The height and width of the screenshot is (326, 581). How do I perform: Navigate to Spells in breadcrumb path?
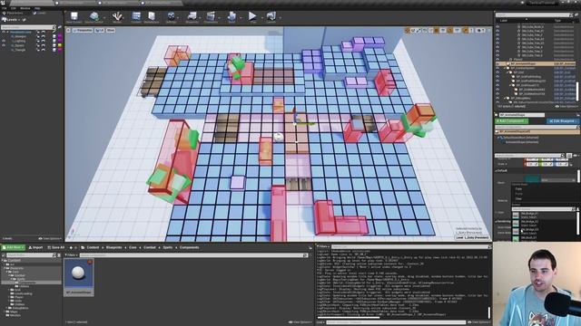167,247
